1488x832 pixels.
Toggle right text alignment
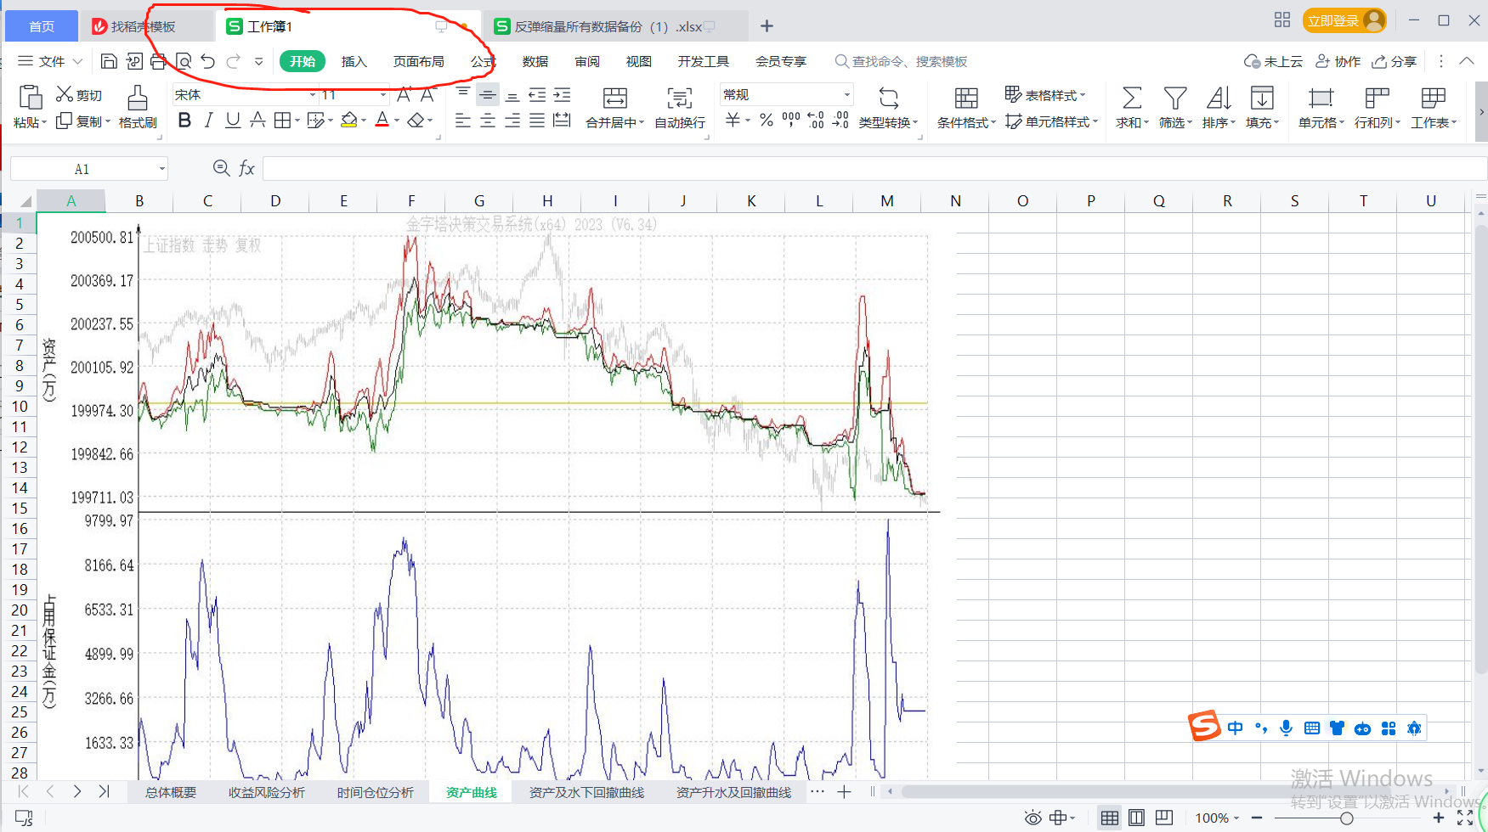point(512,121)
